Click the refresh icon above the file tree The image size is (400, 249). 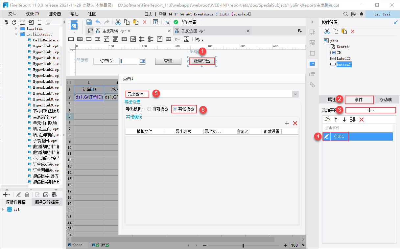14,22
